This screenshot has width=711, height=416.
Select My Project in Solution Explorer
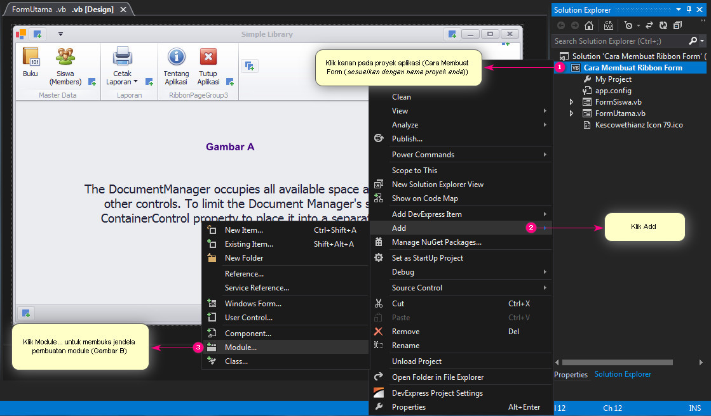point(613,79)
